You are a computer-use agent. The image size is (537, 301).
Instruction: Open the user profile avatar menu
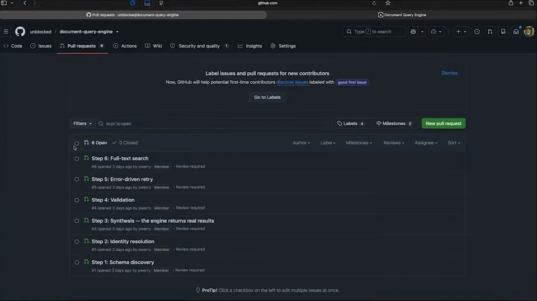click(x=529, y=31)
